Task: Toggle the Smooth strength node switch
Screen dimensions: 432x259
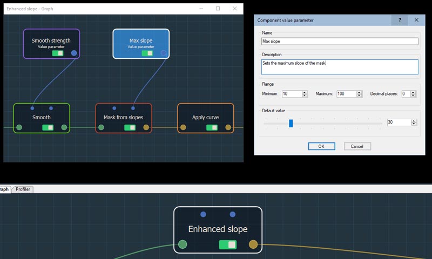Action: [x=58, y=53]
